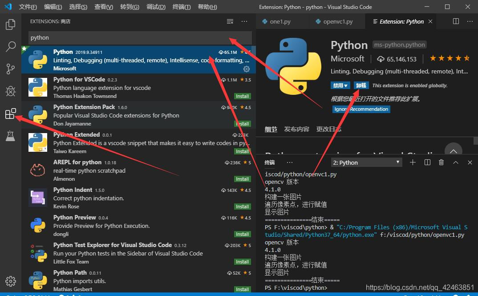Click the download count cloud icon 65,146,153
The width and height of the screenshot is (478, 296).
(381, 59)
